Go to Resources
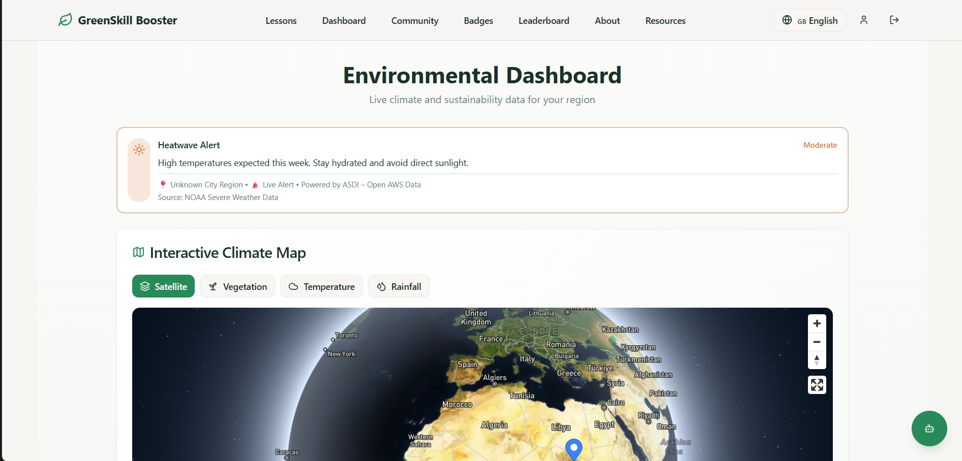This screenshot has width=962, height=461. [666, 21]
